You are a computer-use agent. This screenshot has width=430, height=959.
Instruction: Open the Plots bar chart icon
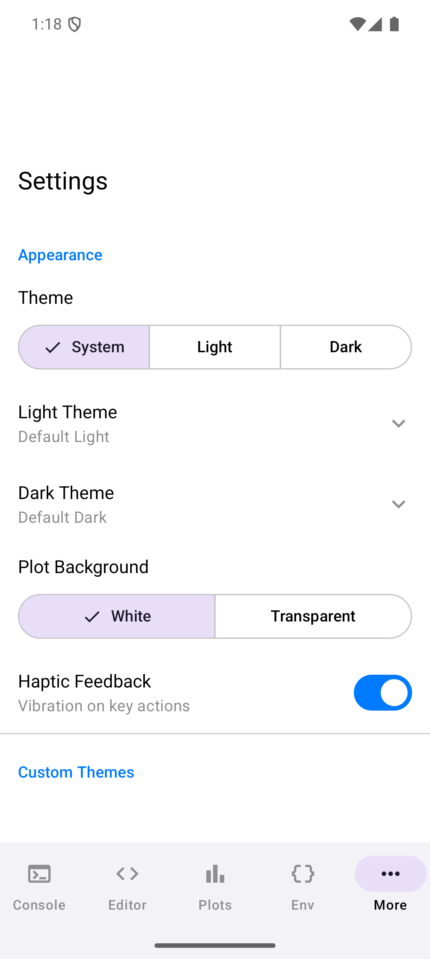(x=215, y=873)
